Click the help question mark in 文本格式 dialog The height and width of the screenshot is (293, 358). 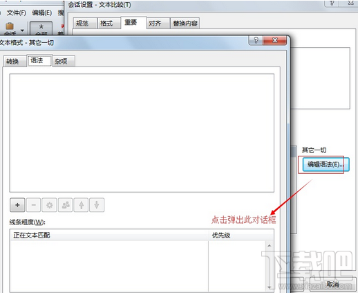coord(256,40)
